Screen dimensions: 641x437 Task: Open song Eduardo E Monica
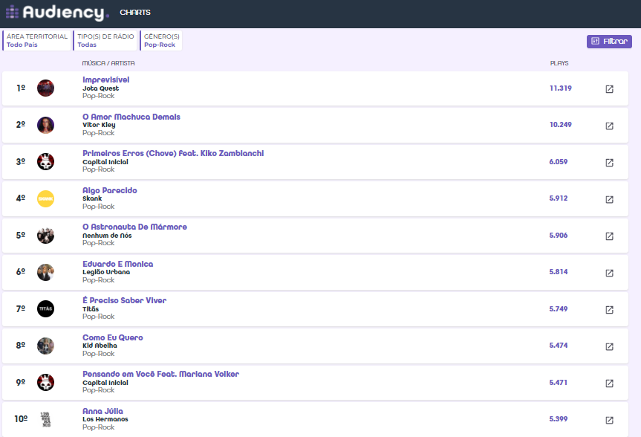click(118, 264)
